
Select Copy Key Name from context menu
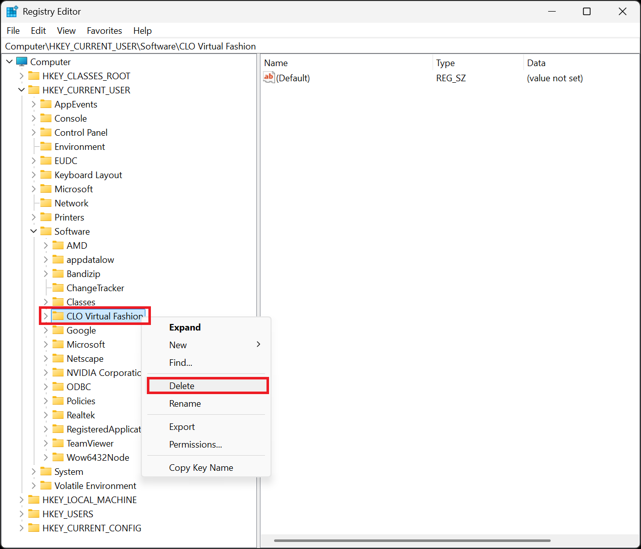pos(201,467)
